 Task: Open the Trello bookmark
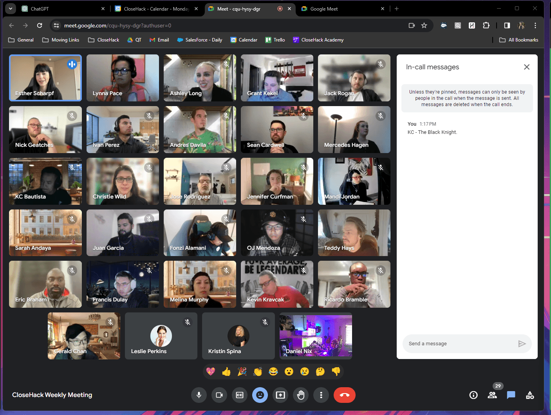pos(275,40)
